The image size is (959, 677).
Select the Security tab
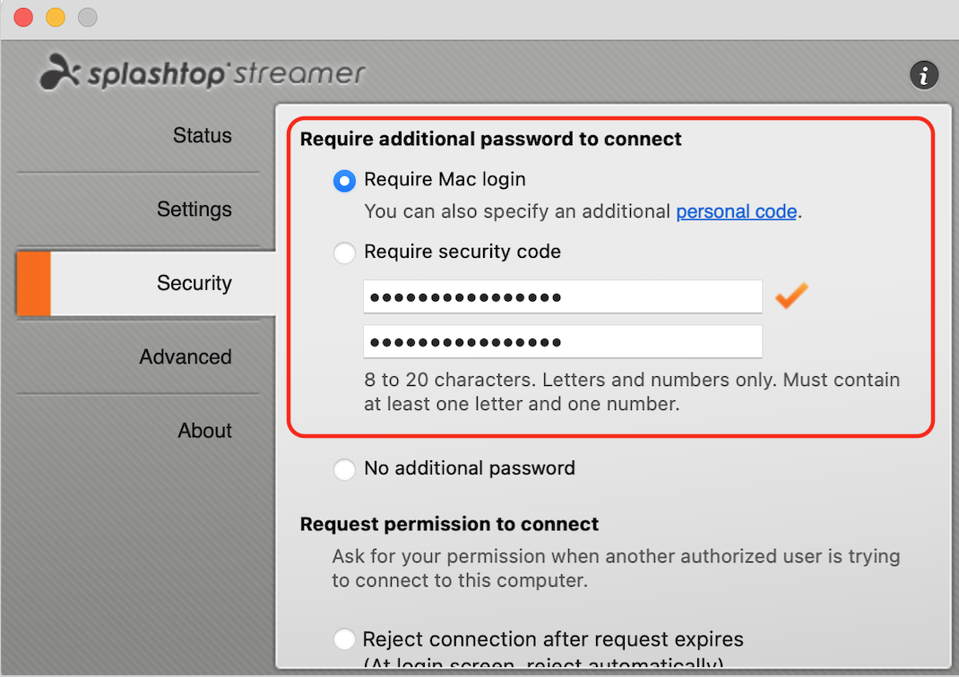[x=194, y=283]
